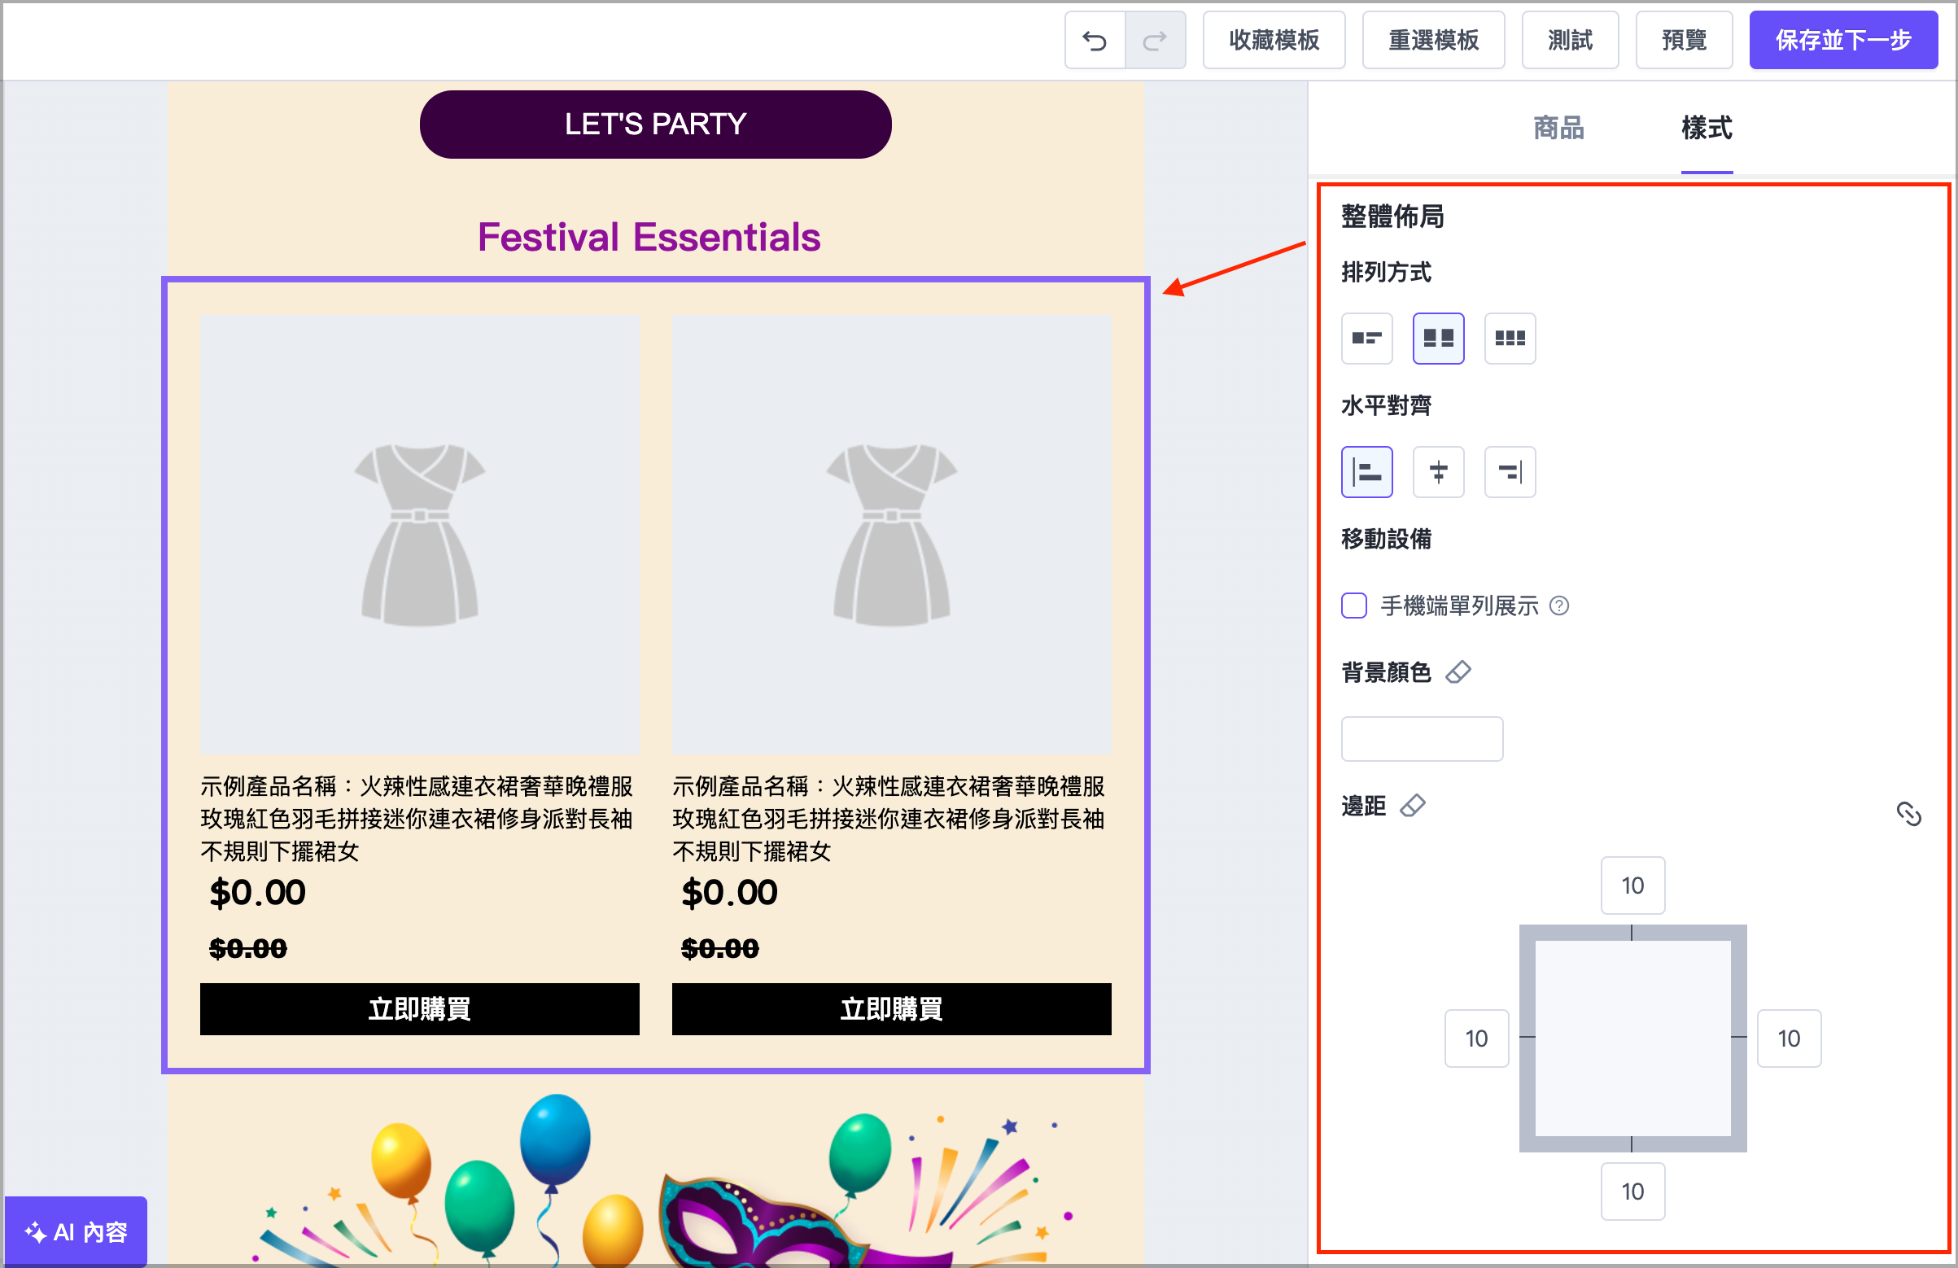Screen dimensions: 1958x1268
Task: Select the single-row layout icon under 排列方式
Action: 1366,339
